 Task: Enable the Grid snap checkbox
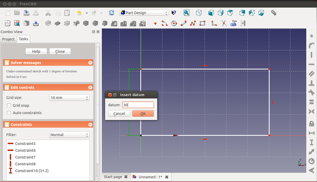9,105
